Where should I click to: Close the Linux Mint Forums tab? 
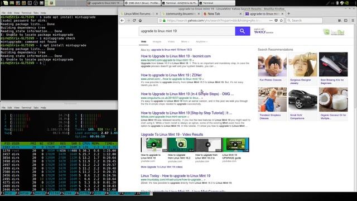(157, 14)
